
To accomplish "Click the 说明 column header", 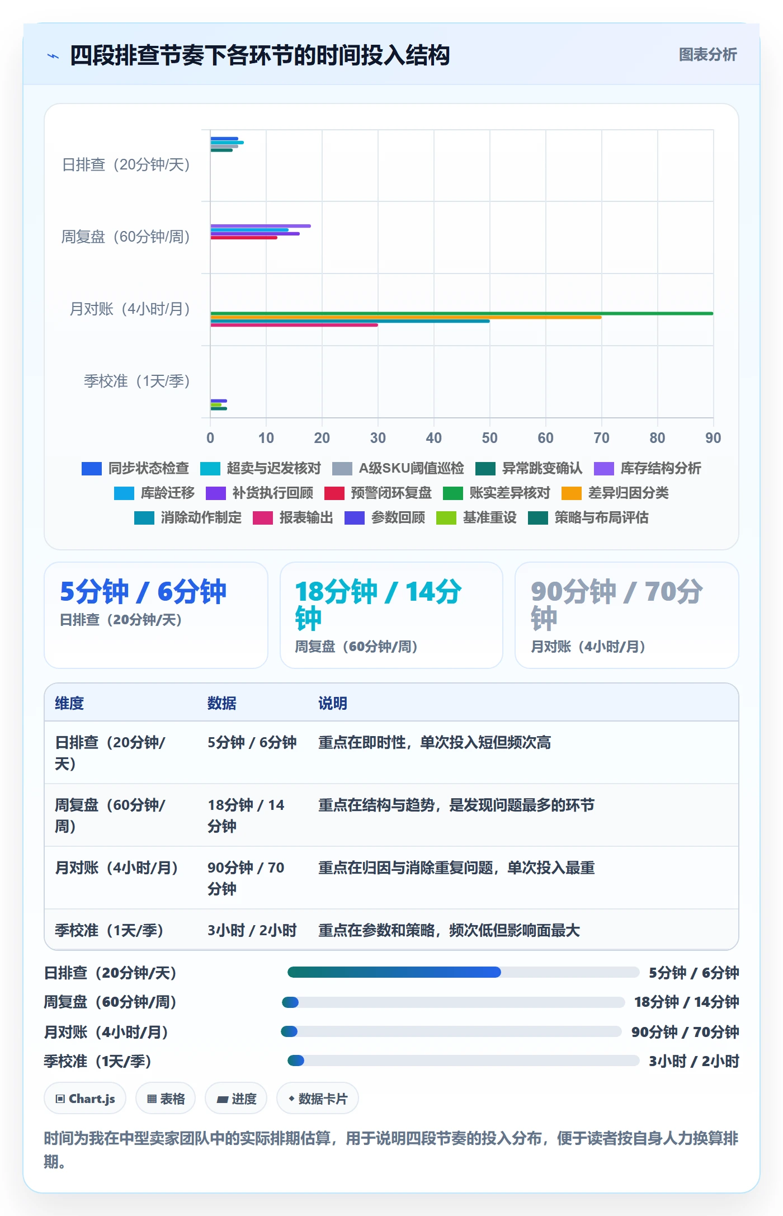I will tap(333, 703).
